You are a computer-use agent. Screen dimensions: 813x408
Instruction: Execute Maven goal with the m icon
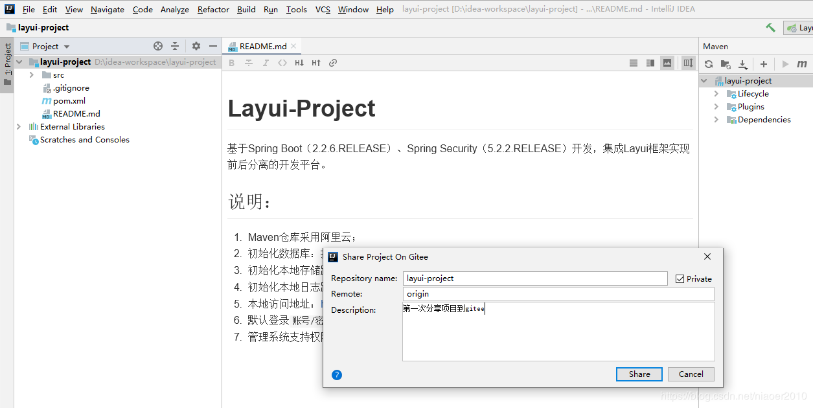point(802,64)
